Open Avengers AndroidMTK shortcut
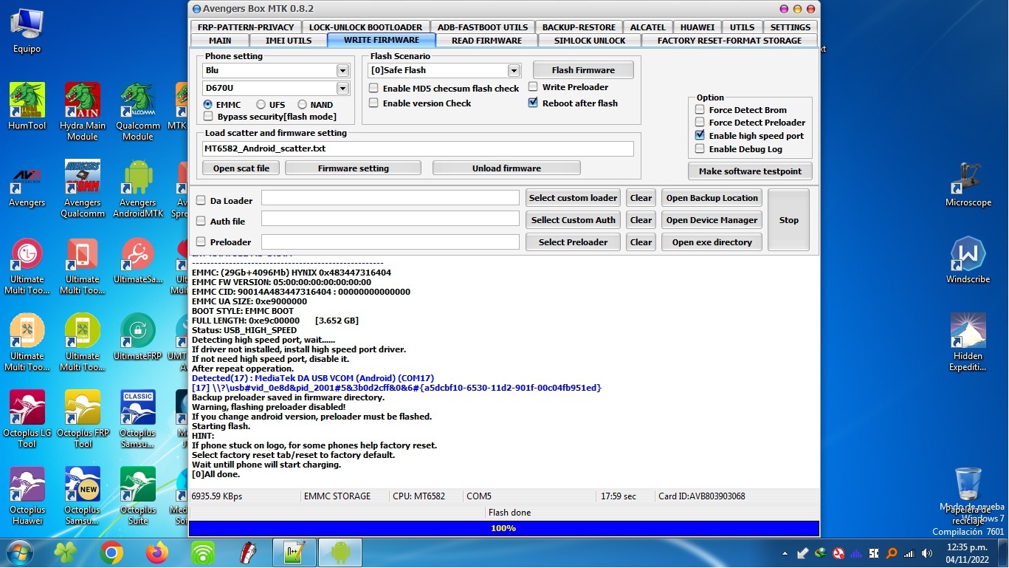Viewport: 1009px width, 568px height. (x=138, y=189)
